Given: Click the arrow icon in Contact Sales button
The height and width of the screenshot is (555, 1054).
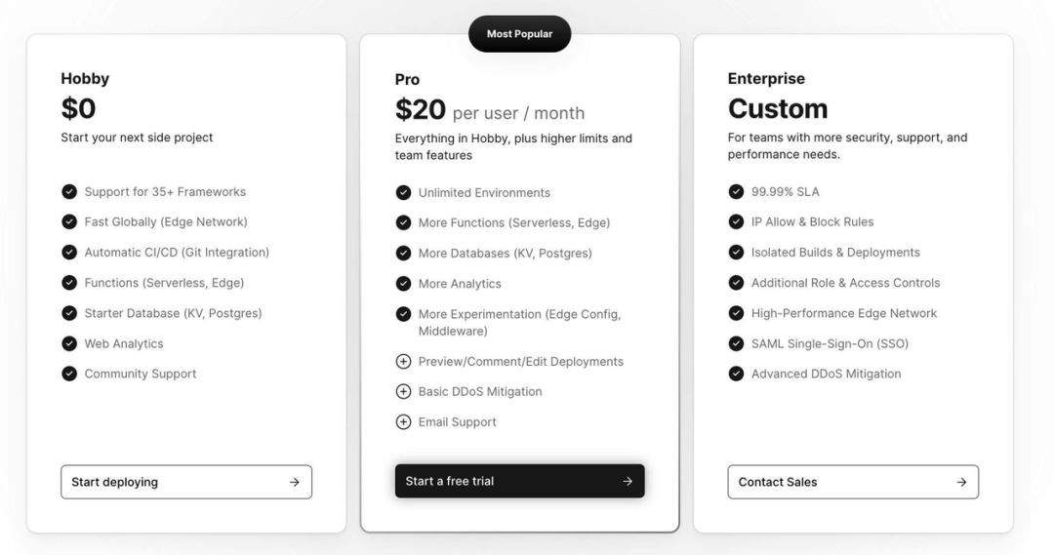Looking at the screenshot, I should tap(961, 482).
